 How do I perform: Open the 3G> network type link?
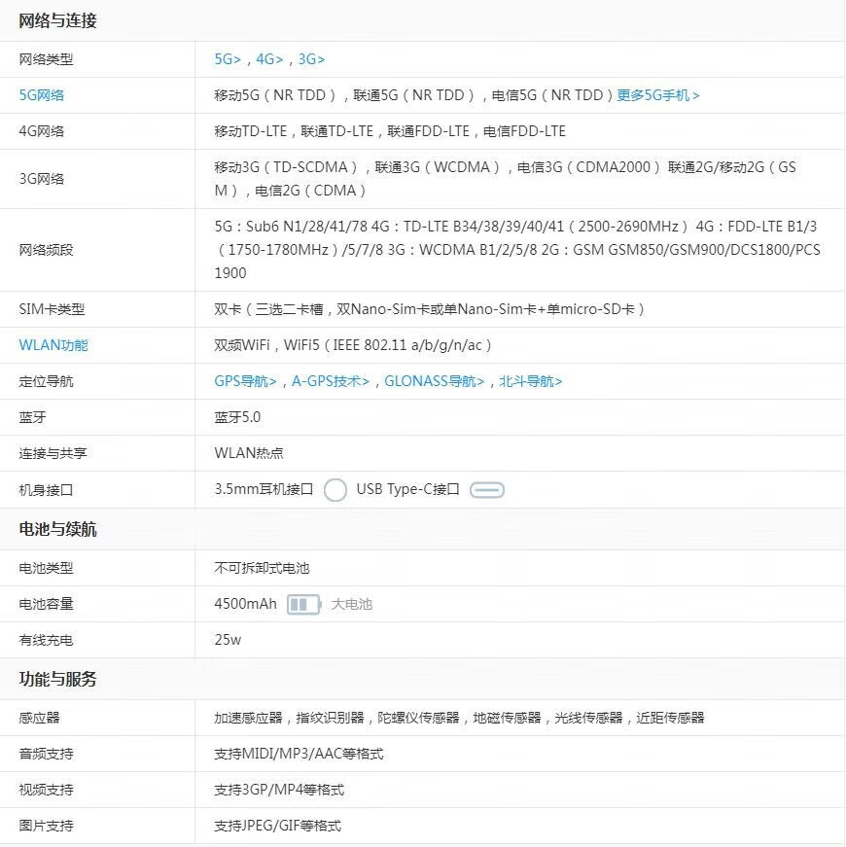tap(311, 59)
